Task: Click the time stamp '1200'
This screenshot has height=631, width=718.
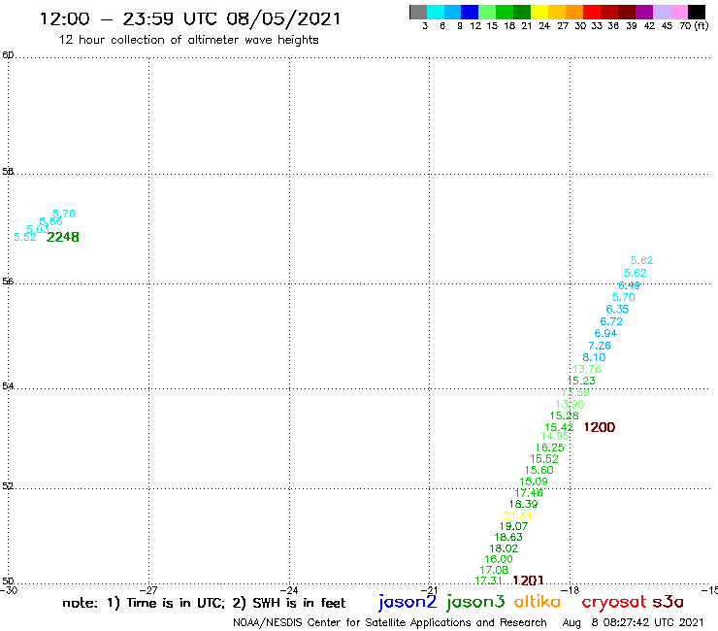Action: [600, 427]
